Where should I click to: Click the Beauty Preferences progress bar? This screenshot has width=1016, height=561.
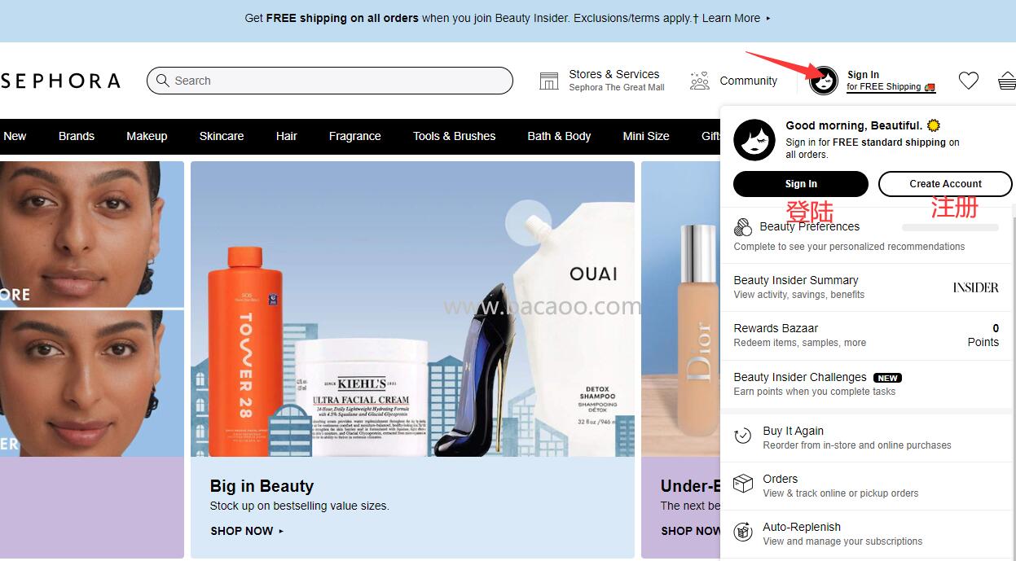[x=950, y=228]
